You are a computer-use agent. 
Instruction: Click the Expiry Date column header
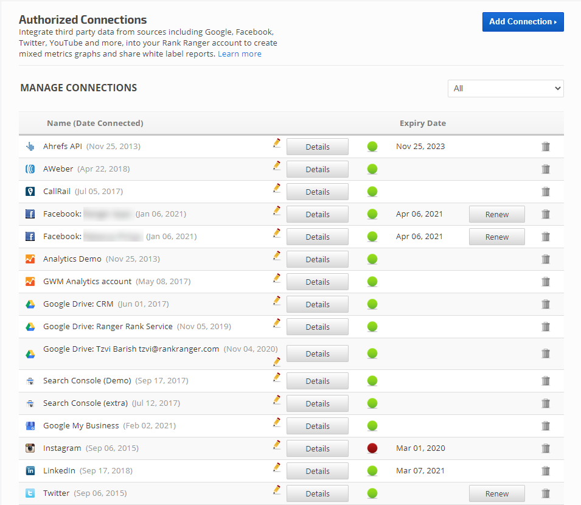[x=422, y=123]
